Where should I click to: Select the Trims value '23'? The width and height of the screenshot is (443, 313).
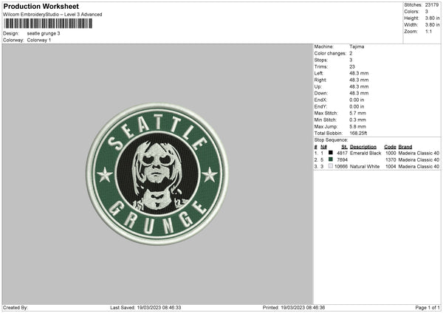pos(352,66)
